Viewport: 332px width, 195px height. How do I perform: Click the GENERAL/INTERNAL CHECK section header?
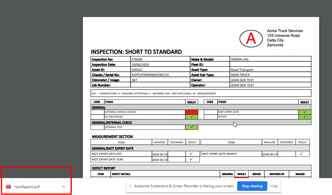click(112, 123)
